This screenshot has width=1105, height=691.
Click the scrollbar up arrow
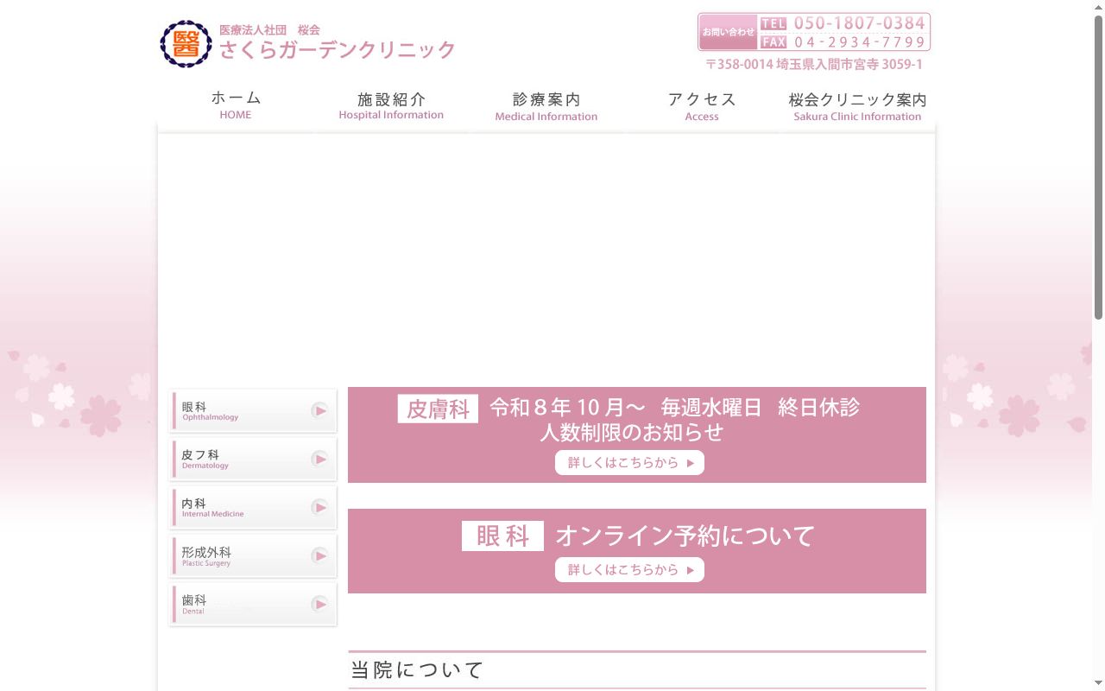pos(1098,7)
